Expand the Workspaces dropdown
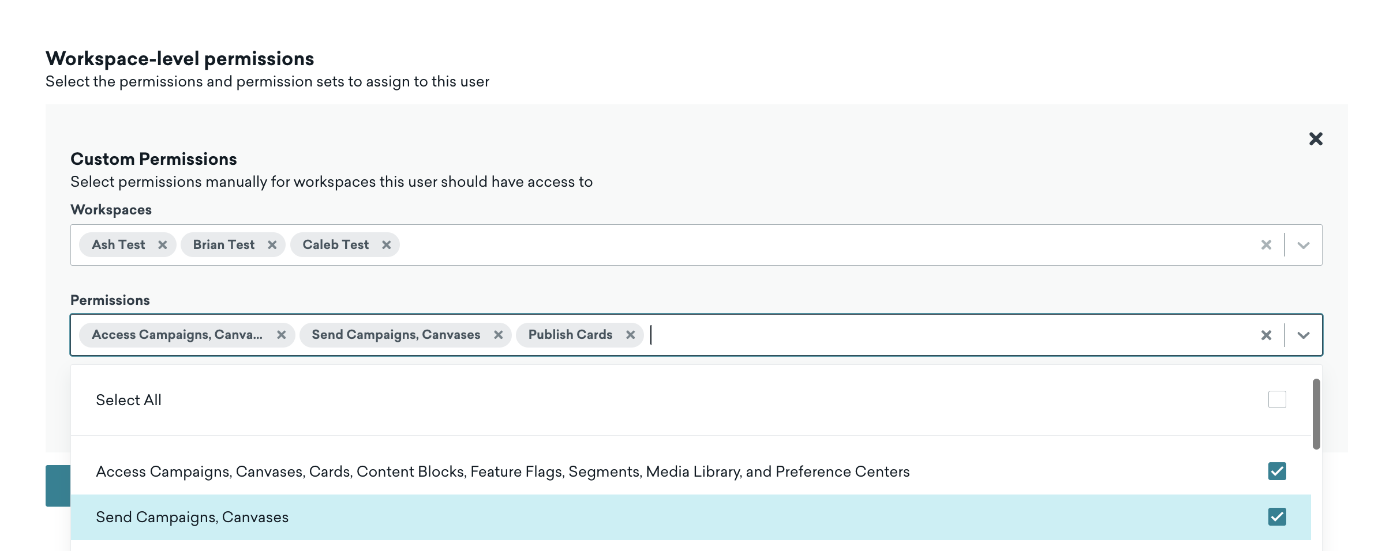1393x551 pixels. (1303, 245)
